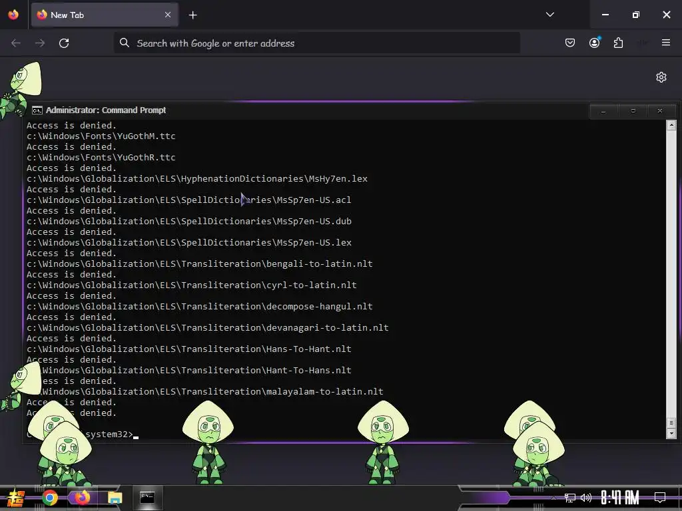Click the devanagari-to-latin.nlt path line

tap(208, 327)
